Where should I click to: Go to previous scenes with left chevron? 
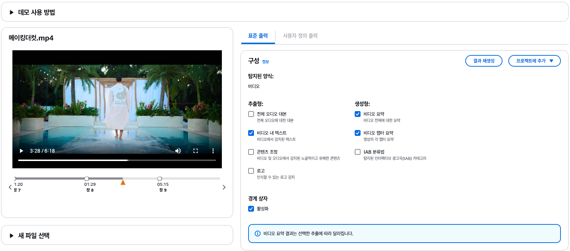point(10,187)
